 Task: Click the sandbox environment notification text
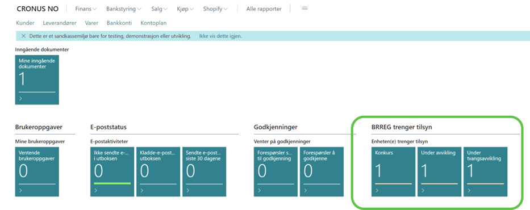110,36
